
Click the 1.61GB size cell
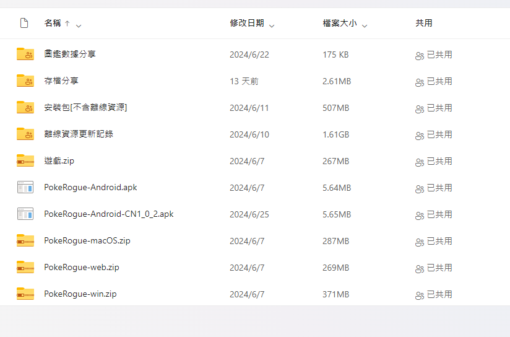[x=335, y=135]
